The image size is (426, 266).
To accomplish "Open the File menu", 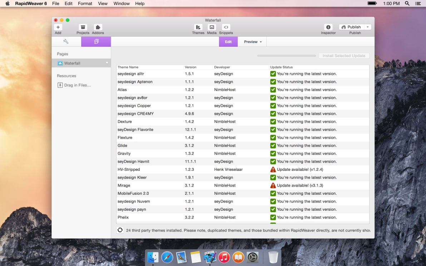I will coord(56,4).
